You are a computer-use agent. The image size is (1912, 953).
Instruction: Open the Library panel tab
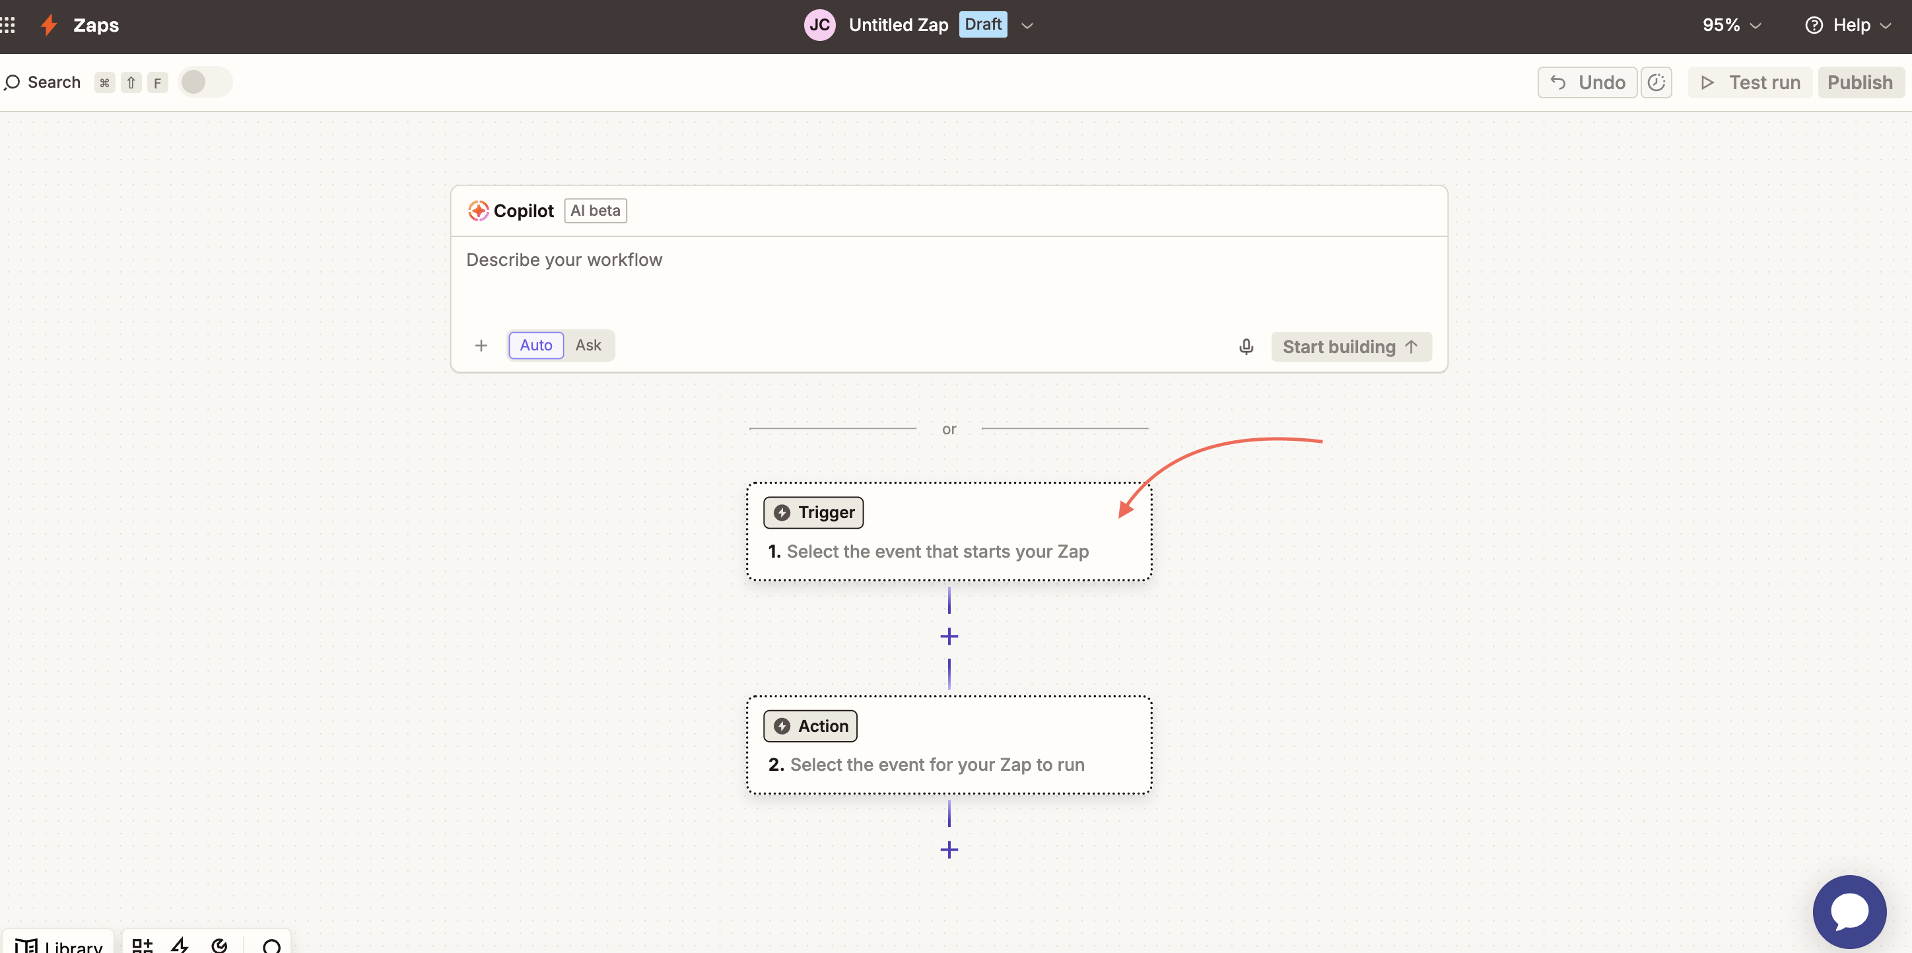point(59,945)
